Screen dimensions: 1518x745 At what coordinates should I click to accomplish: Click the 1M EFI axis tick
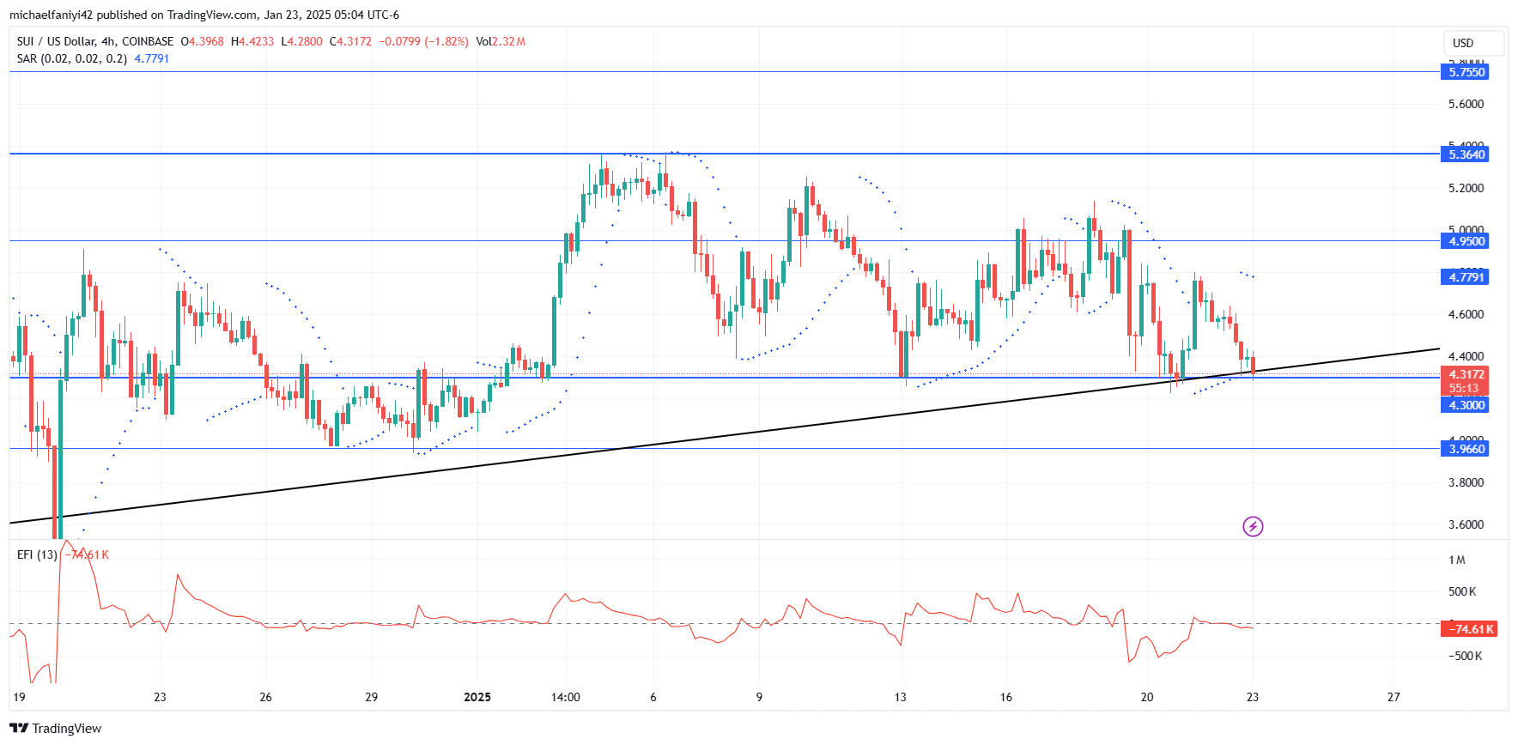[1457, 560]
